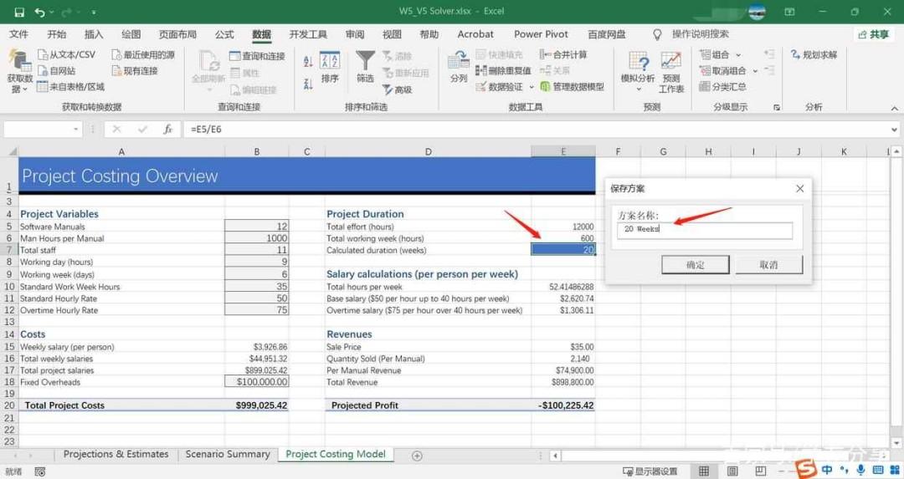
Task: Click OK (确定) in Save Scenario dialog
Action: click(696, 265)
